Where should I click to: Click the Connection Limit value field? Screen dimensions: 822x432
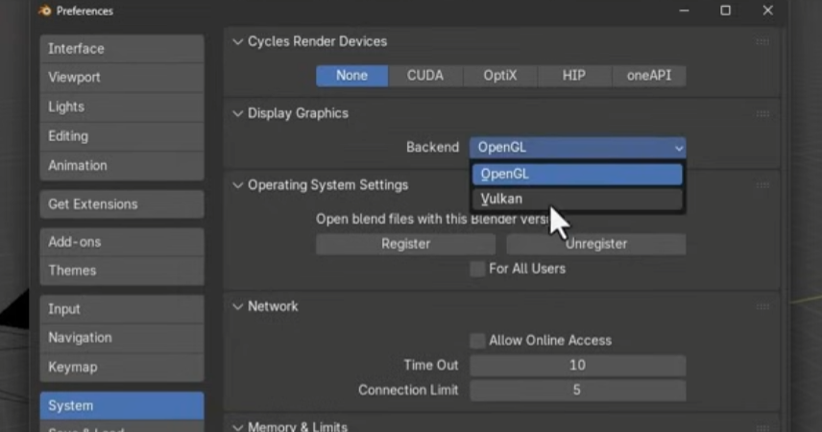point(578,390)
